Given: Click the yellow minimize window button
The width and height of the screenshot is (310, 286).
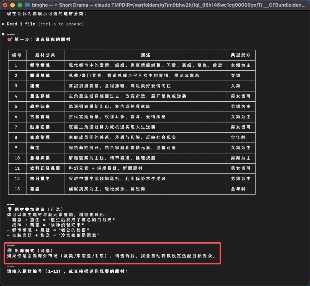Looking at the screenshot, I should [12, 5].
